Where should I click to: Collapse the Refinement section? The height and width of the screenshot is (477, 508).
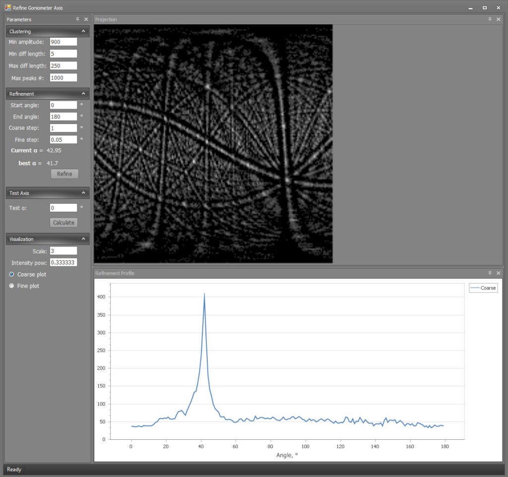point(83,94)
